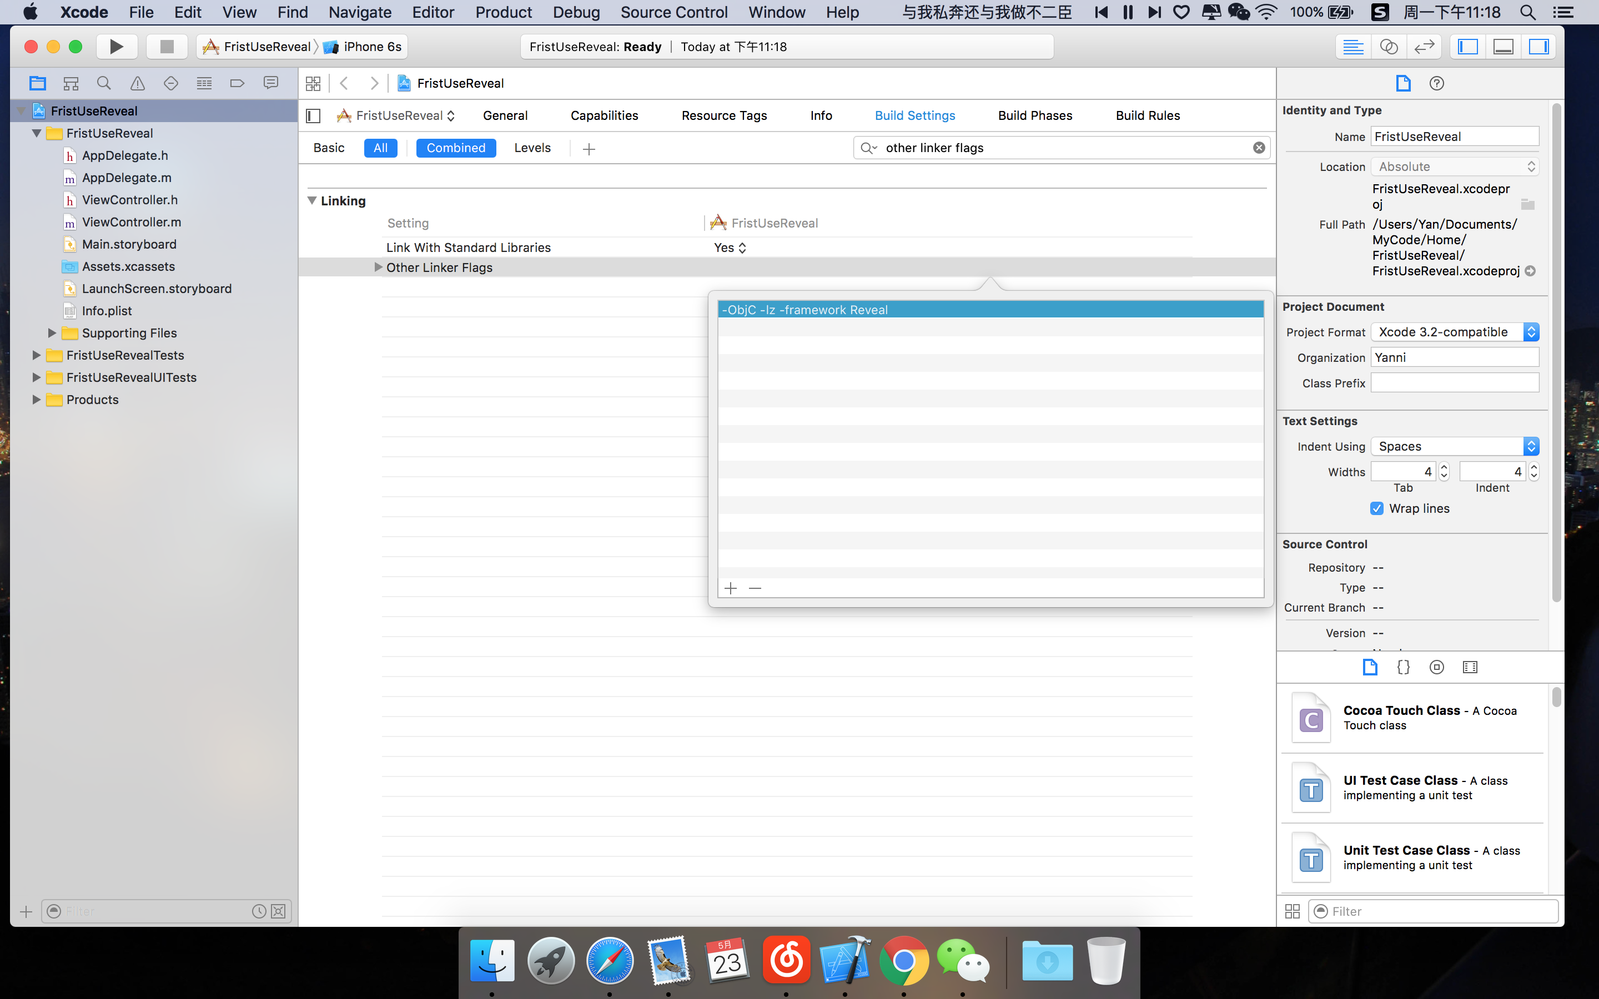This screenshot has width=1599, height=999.
Task: Change Link With Standard Libraries value
Action: tap(730, 248)
